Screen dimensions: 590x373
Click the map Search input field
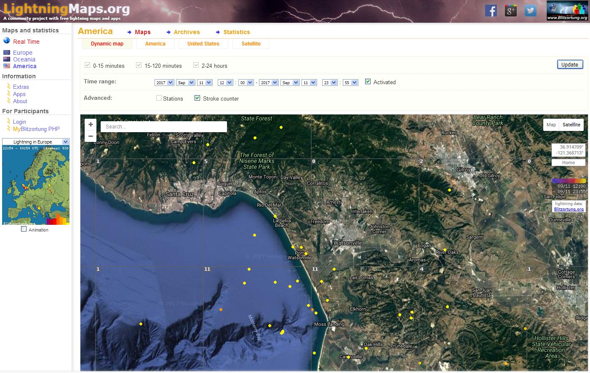(x=163, y=127)
